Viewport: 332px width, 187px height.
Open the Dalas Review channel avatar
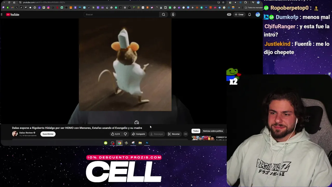(x=15, y=134)
